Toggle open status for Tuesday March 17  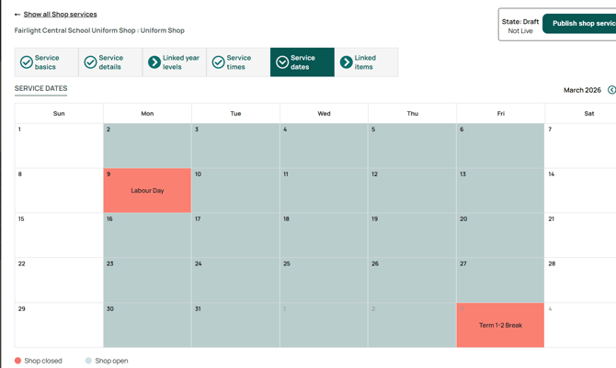tap(235, 235)
